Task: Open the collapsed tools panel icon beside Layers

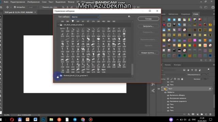Action: pos(153,84)
